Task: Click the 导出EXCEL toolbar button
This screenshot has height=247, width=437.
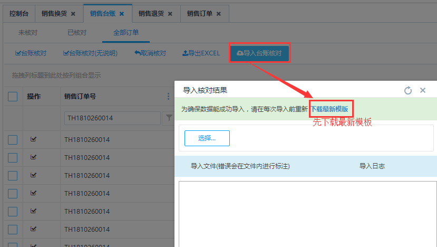Action: pos(201,53)
